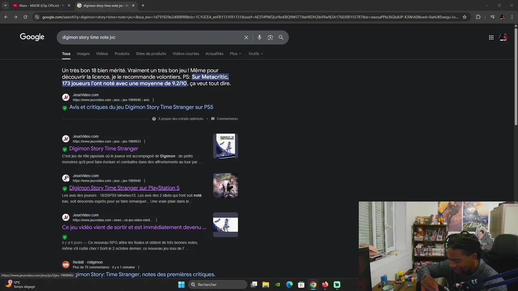Open the Sites de produits tab
This screenshot has height=291, width=518.
click(x=151, y=54)
